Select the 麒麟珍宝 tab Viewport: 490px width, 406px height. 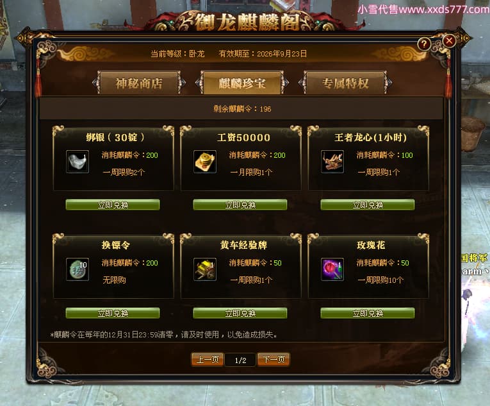click(x=242, y=83)
